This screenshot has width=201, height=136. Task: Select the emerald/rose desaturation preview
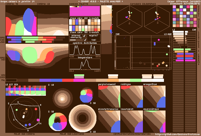154,121
